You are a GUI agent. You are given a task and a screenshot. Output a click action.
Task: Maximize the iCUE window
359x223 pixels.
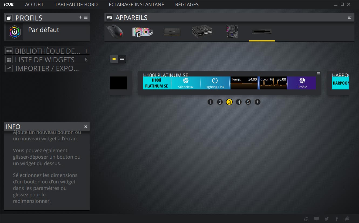342,4
